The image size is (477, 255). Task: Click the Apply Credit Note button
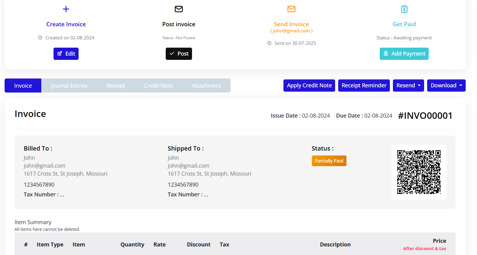click(x=309, y=85)
